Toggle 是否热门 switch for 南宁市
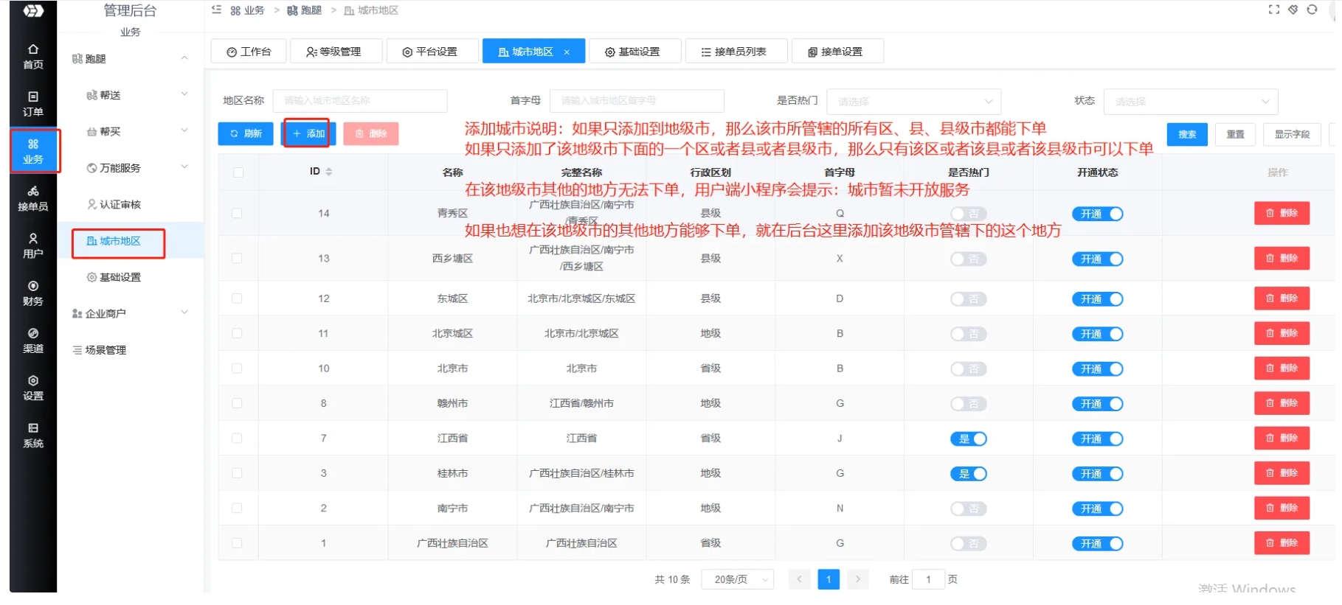 click(968, 508)
